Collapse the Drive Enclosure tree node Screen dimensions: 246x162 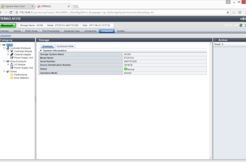point(4,61)
